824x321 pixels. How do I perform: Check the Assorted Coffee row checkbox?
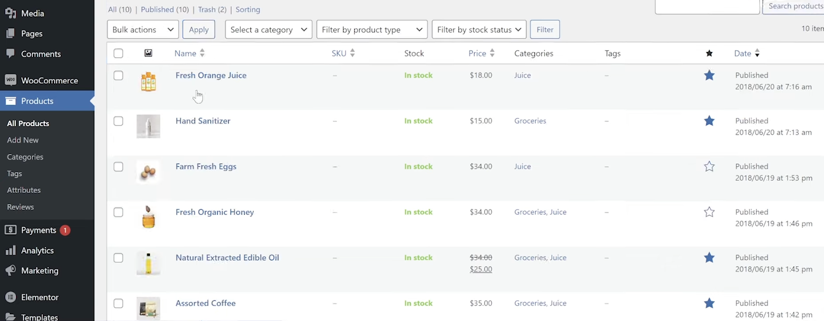118,303
